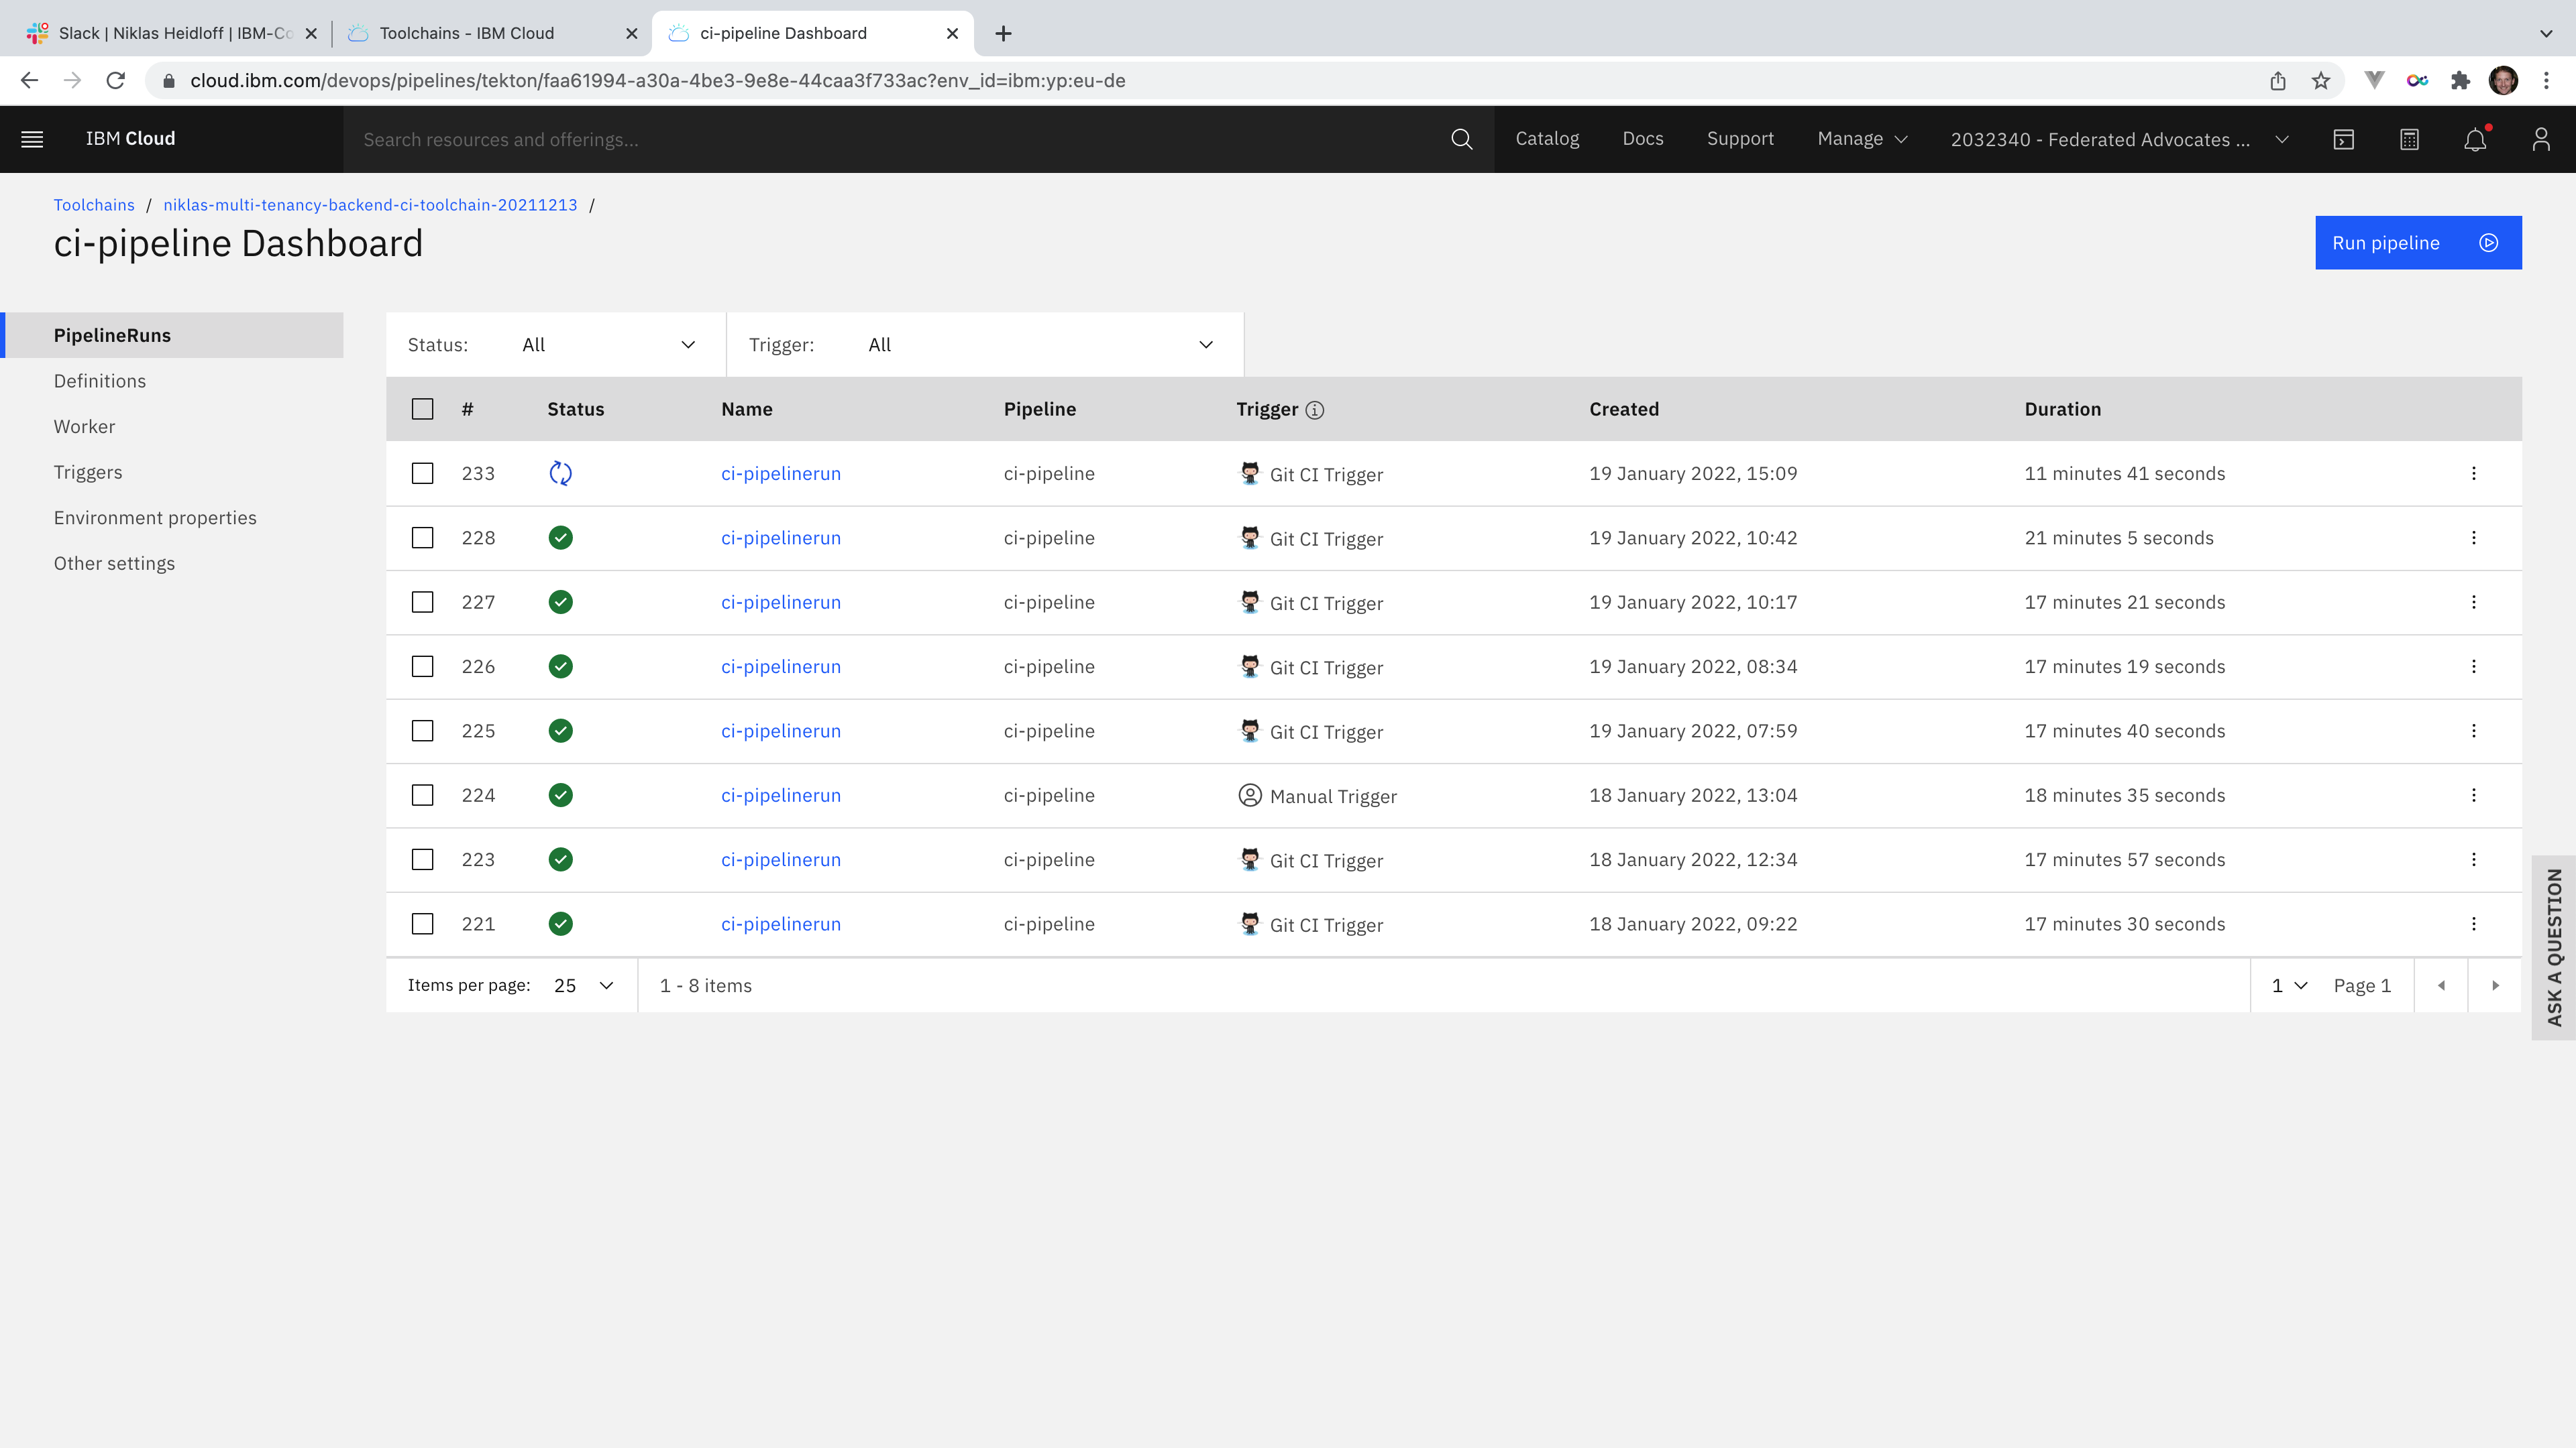The image size is (2576, 1448).
Task: Open the Triggers sidebar section
Action: coord(88,472)
